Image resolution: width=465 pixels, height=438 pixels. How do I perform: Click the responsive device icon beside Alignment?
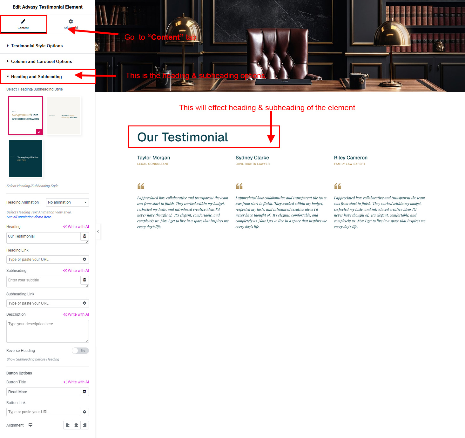click(30, 425)
